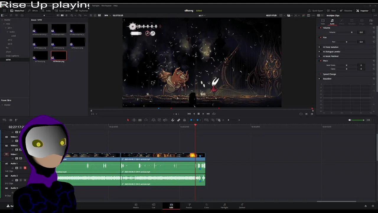The width and height of the screenshot is (378, 213).
Task: Open the Media Pool panel
Action: (x=17, y=11)
